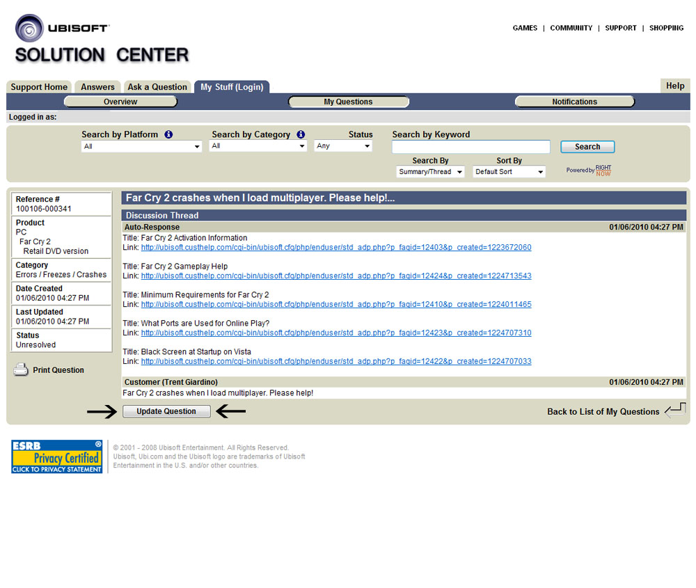Image resolution: width=696 pixels, height=588 pixels.
Task: Click into the Search by Keyword field
Action: [471, 147]
